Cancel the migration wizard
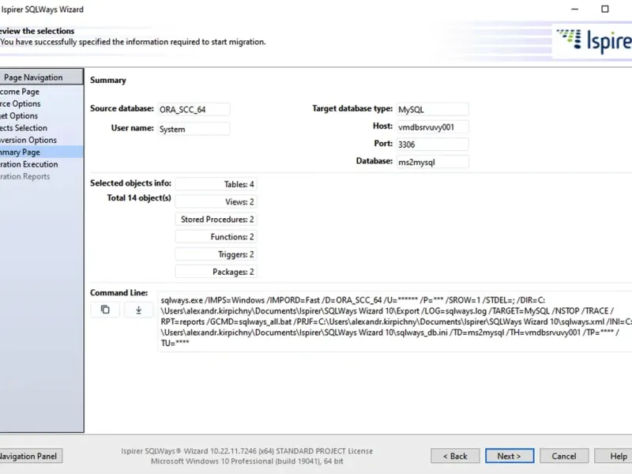 tap(564, 456)
